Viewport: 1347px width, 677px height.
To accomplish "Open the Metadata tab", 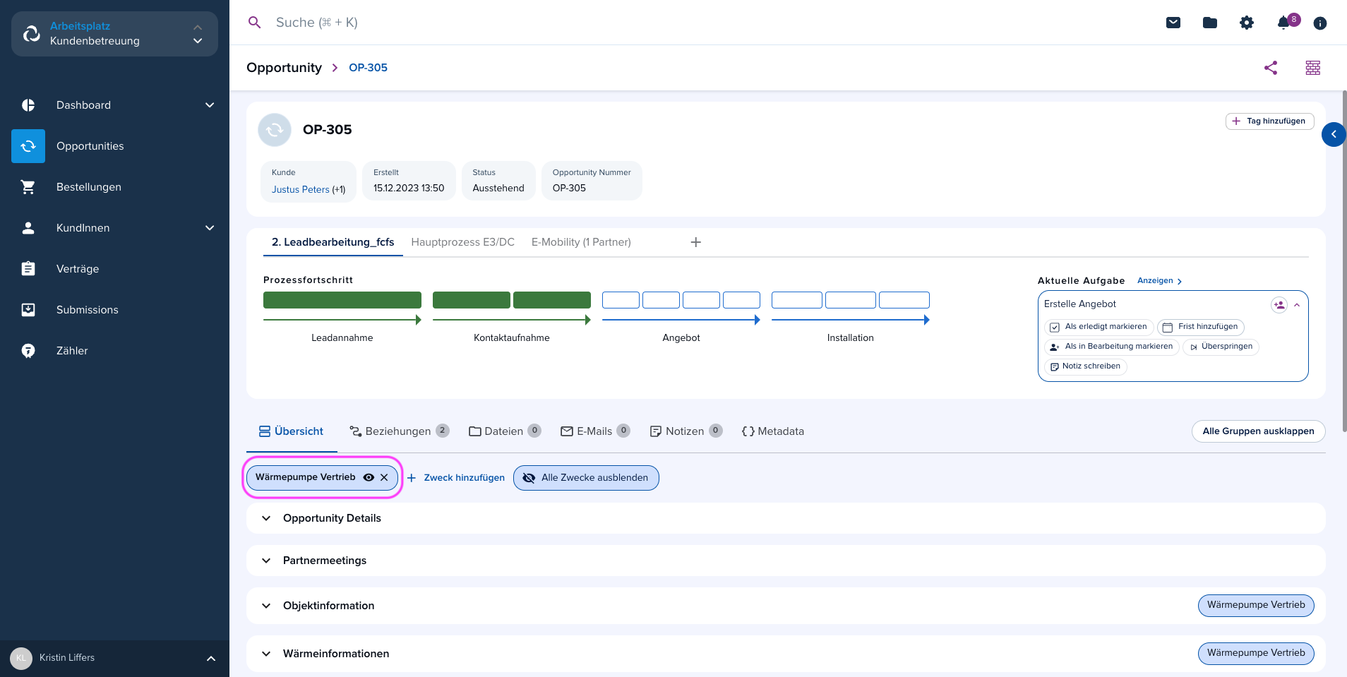I will coord(773,431).
